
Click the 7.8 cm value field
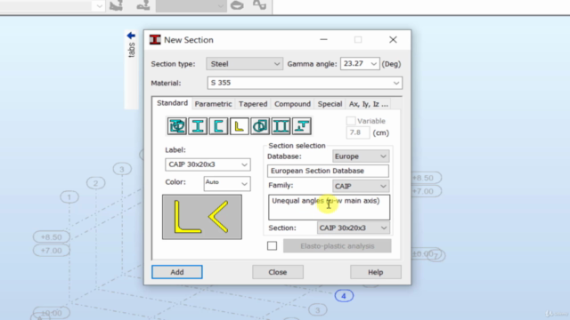tap(358, 132)
